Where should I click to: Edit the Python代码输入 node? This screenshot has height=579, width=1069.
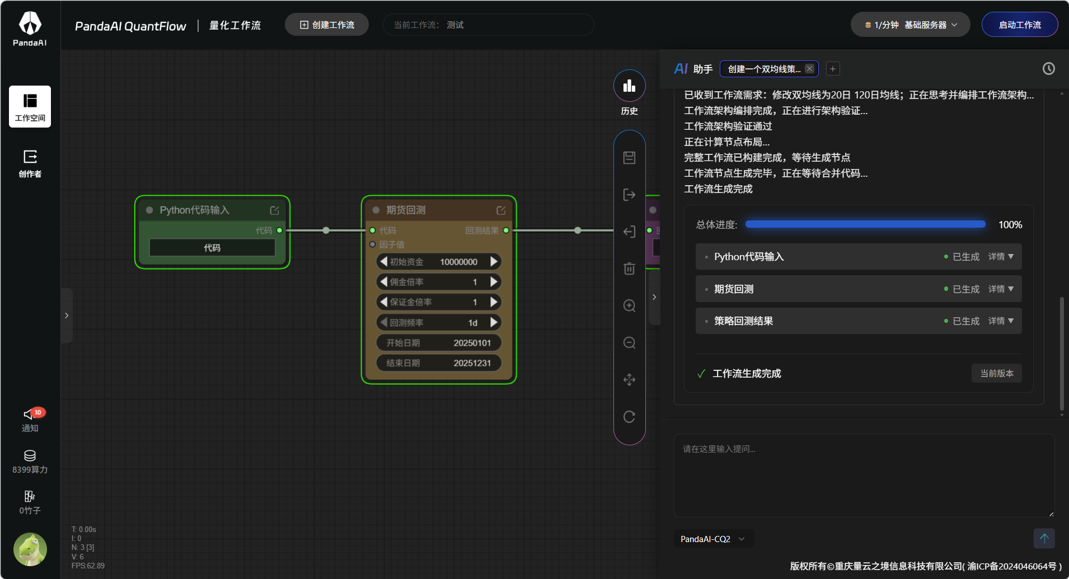(x=274, y=210)
